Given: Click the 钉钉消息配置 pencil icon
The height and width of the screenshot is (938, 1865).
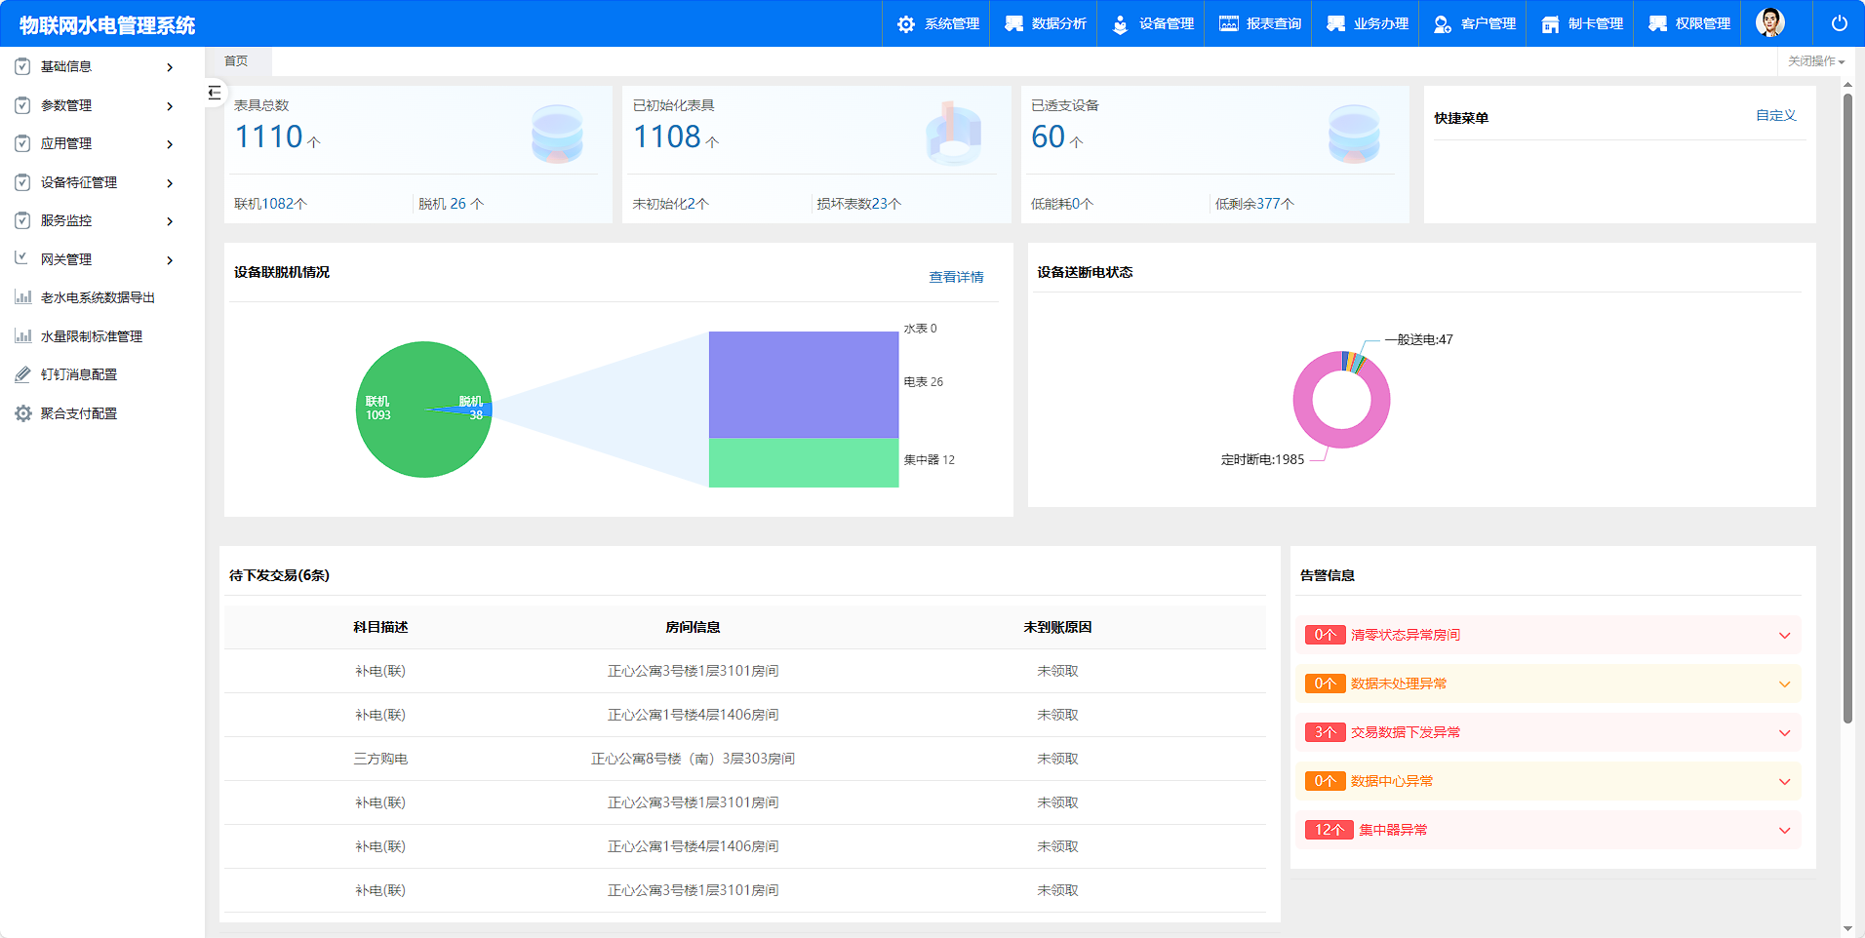Looking at the screenshot, I should click(x=23, y=374).
